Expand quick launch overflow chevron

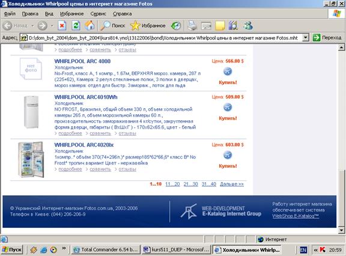tap(64, 249)
